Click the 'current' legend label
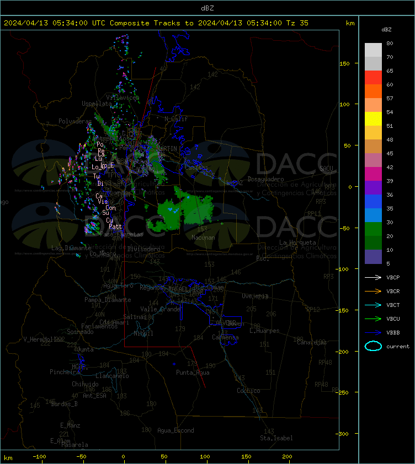The width and height of the screenshot is (415, 464). point(398,347)
